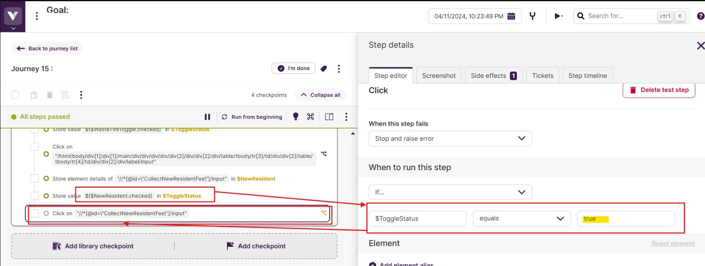Screen dimensions: 705x266
Task: Open the help question mark icon
Action: tap(700, 16)
